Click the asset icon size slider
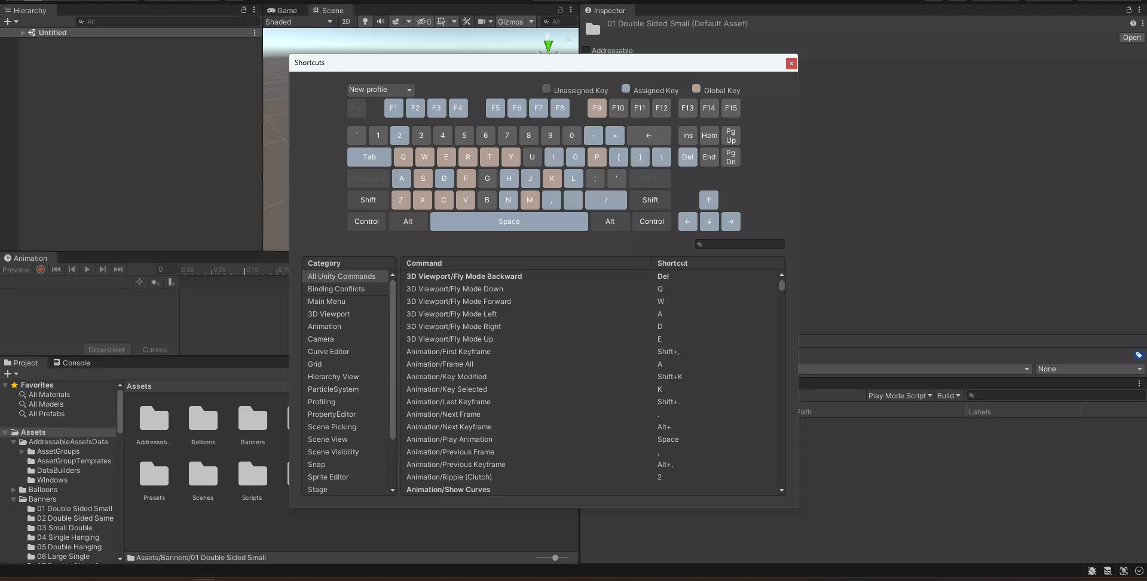Screen dimensions: 1147x581 pos(555,558)
